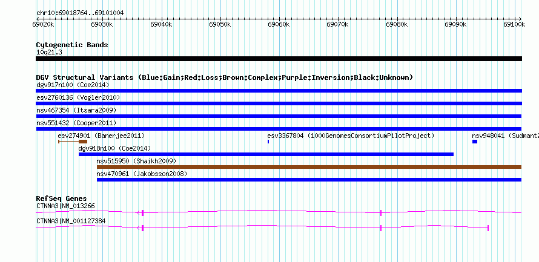Select the brown esv274901 complex variant block

coord(83,142)
